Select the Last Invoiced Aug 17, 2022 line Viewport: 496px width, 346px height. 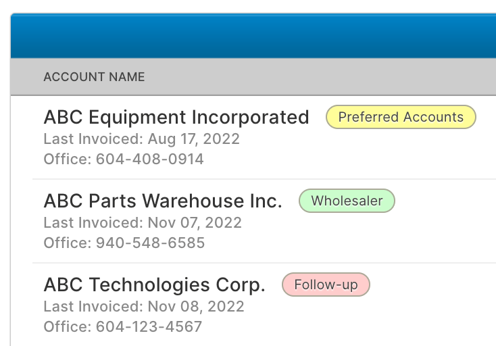141,139
